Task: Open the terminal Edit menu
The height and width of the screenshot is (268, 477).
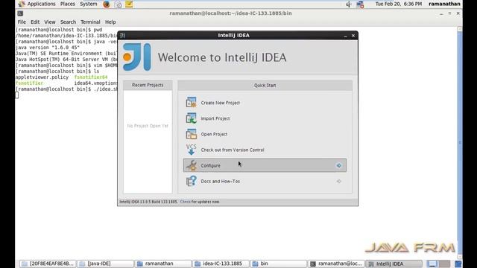Action: coord(35,22)
